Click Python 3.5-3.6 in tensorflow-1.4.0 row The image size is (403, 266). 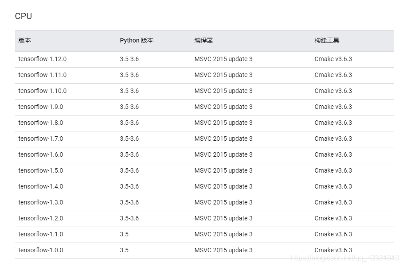click(129, 186)
